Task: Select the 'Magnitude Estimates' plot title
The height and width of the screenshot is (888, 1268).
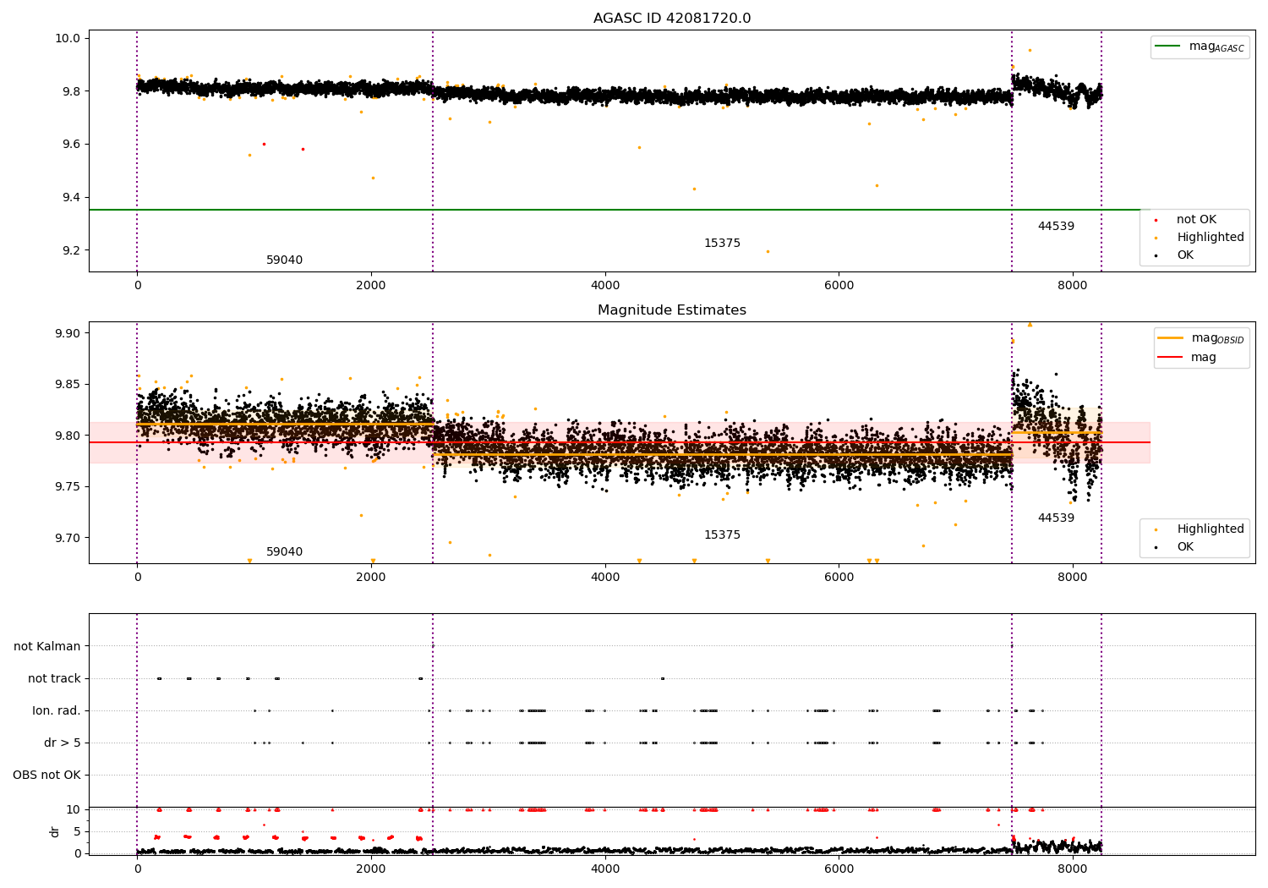Action: point(672,310)
